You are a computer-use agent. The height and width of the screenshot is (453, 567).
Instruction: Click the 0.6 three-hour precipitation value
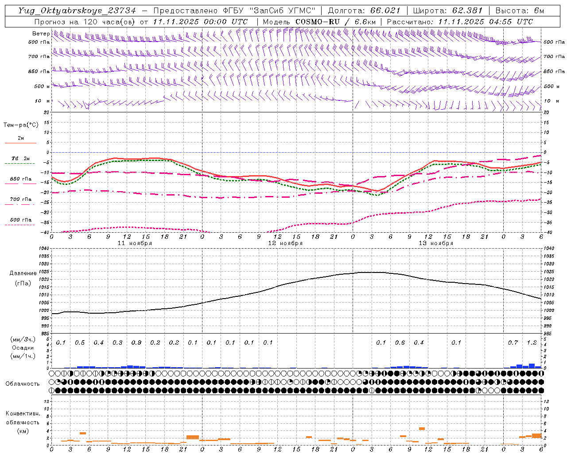coord(400,342)
